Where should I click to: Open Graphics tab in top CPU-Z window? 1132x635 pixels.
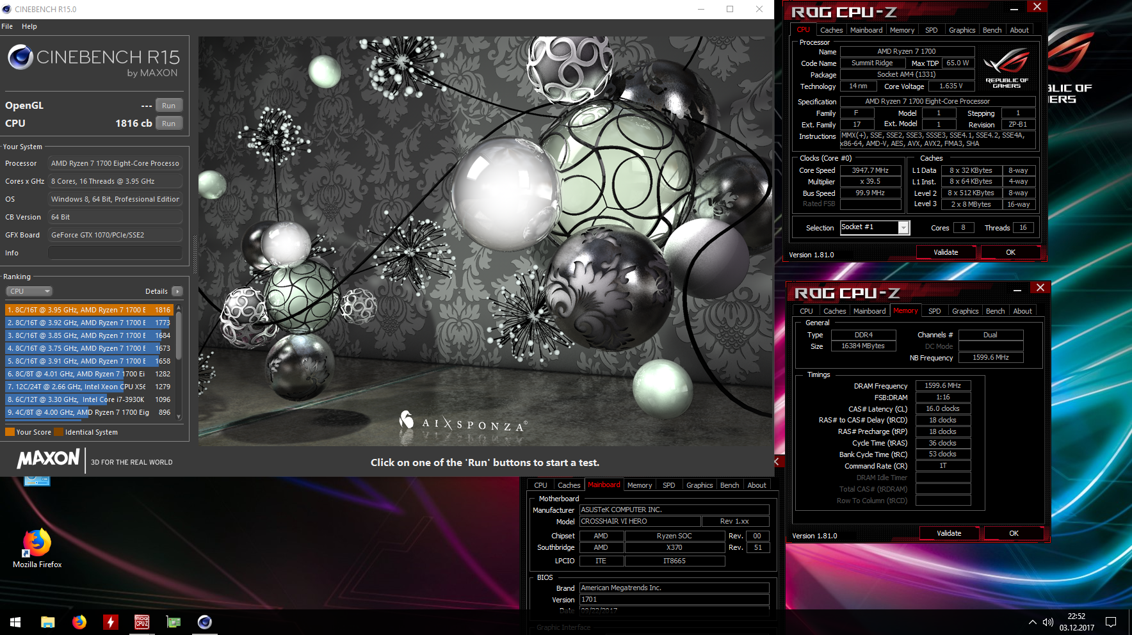962,30
